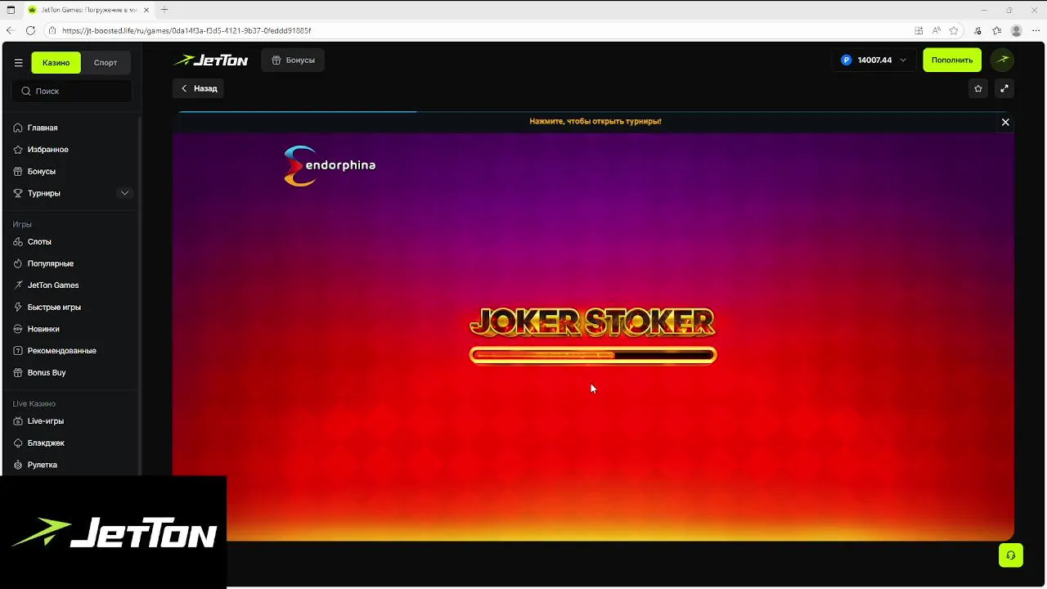Open the profile avatar menu
Viewport: 1047px width, 589px height.
tap(1002, 60)
